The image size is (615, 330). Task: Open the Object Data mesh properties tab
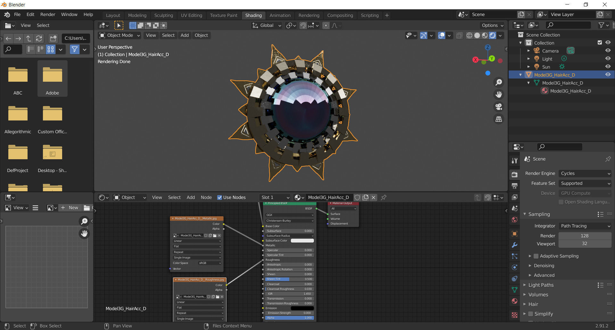514,290
